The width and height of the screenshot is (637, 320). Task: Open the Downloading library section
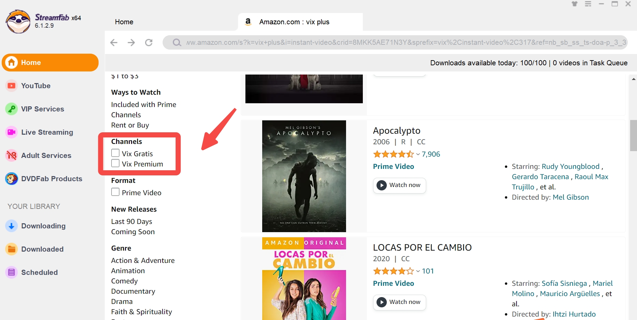tap(43, 226)
